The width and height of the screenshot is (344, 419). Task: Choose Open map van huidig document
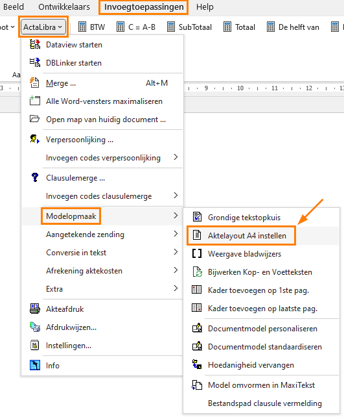[102, 119]
